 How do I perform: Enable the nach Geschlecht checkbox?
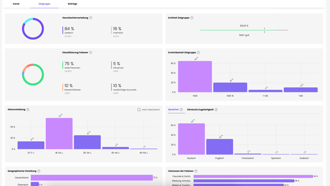[x=139, y=109]
